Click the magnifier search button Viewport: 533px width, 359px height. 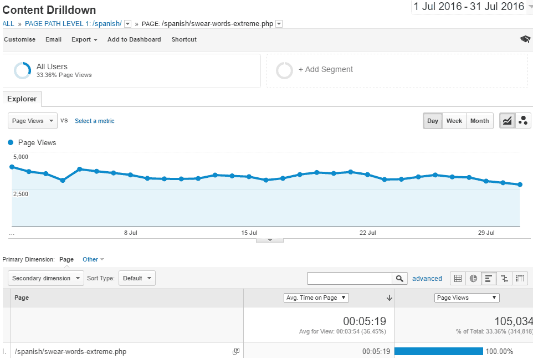(399, 278)
